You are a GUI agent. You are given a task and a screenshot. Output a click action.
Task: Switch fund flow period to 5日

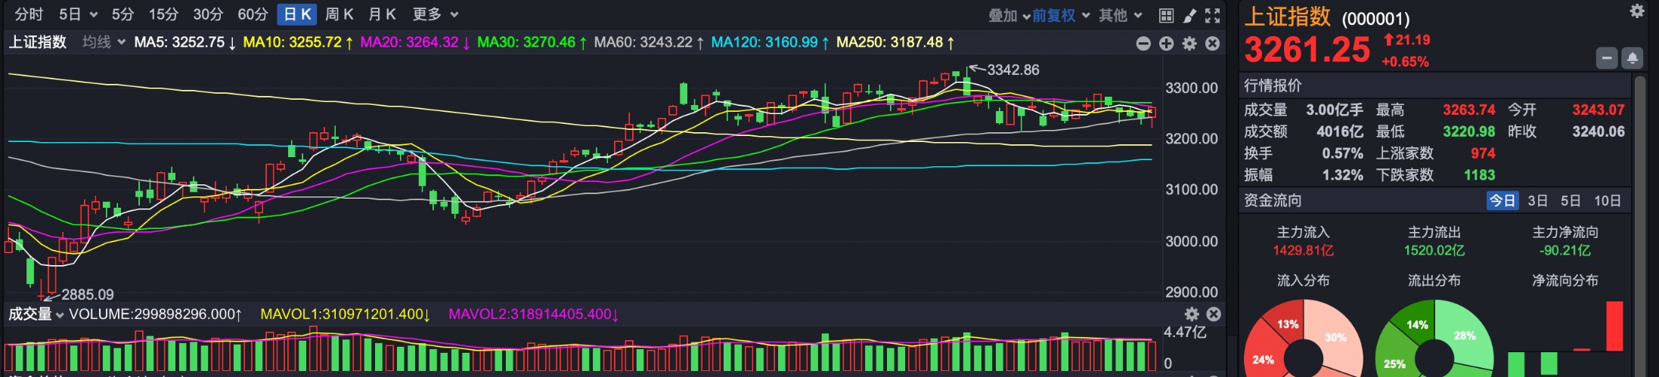click(1571, 201)
